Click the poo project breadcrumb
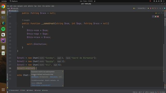166x93 pixels. [9, 8]
